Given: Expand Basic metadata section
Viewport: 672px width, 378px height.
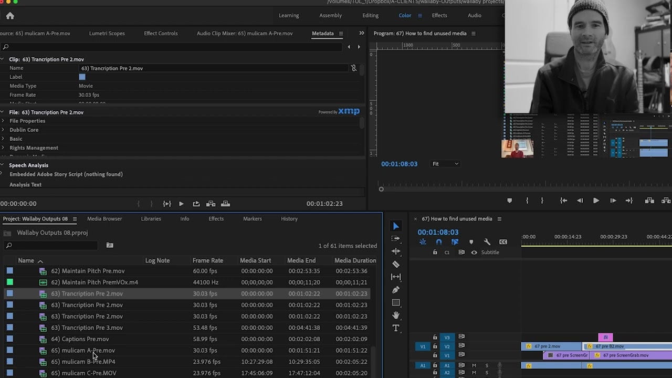Looking at the screenshot, I should point(3,139).
